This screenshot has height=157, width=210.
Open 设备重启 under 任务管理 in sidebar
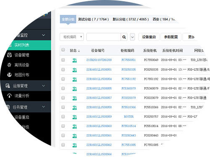pos(22,117)
